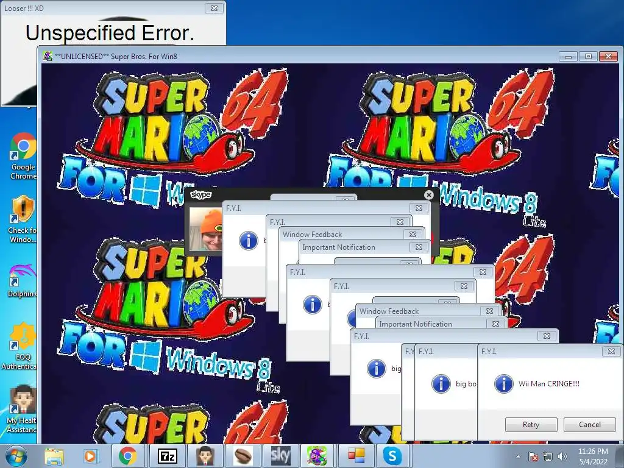Dismiss the Skype notification popup
This screenshot has height=468, width=624.
(x=428, y=194)
